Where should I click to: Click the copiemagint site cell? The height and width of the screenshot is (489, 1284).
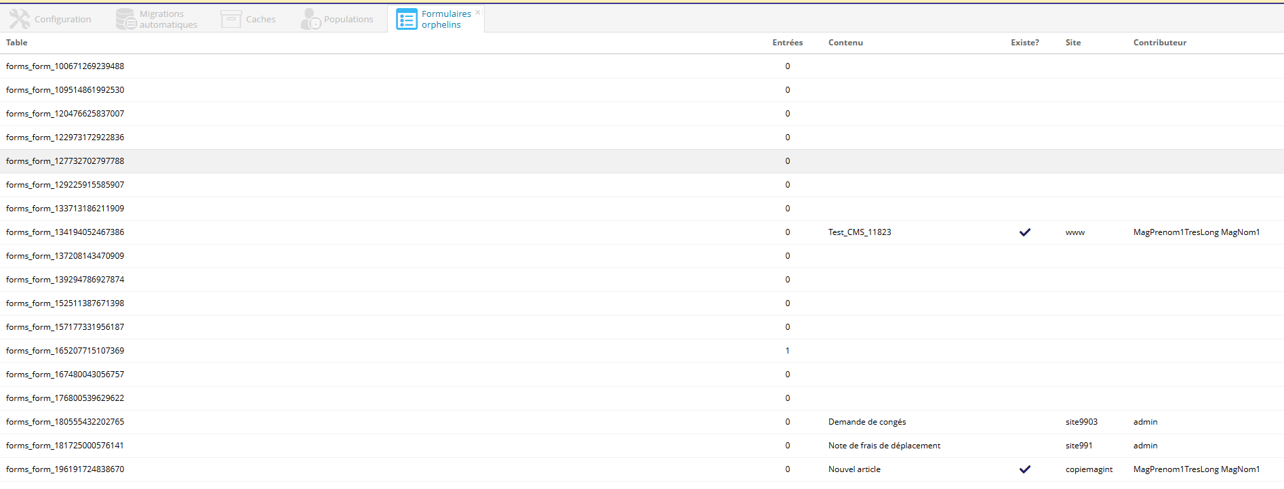coord(1089,469)
